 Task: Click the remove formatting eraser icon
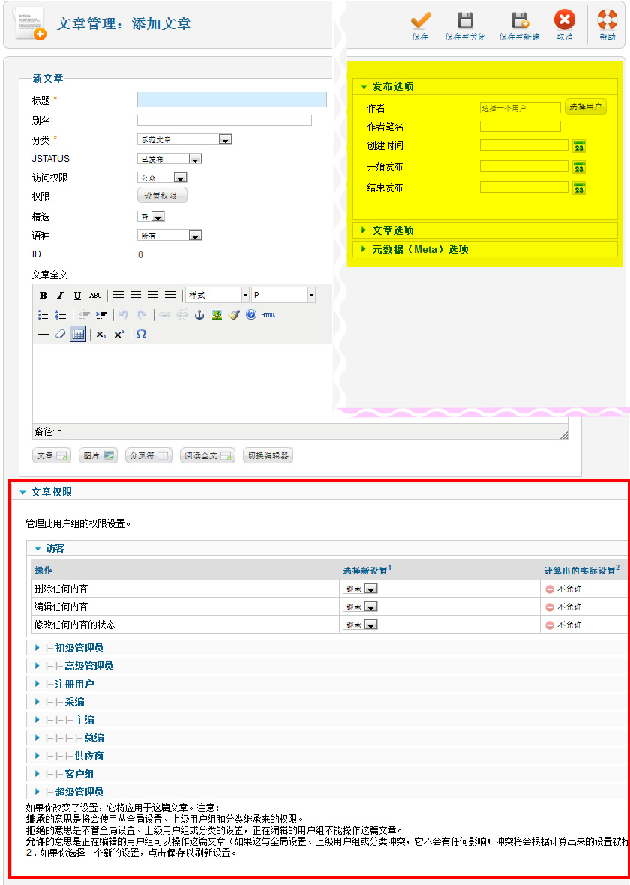pyautogui.click(x=61, y=334)
